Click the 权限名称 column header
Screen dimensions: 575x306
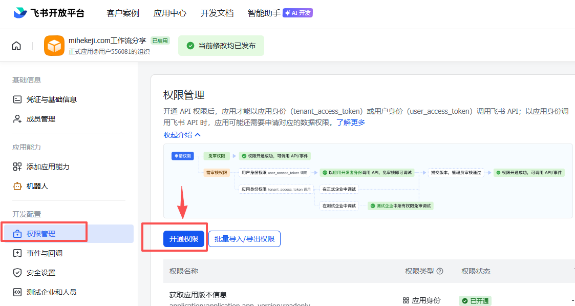[x=184, y=271]
